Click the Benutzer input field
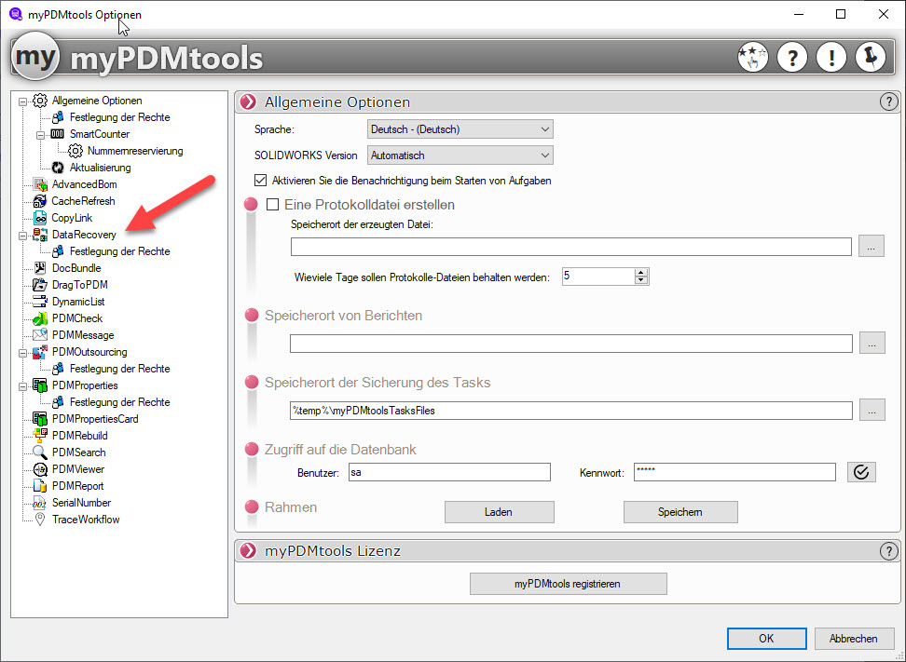The width and height of the screenshot is (906, 662). 449,472
